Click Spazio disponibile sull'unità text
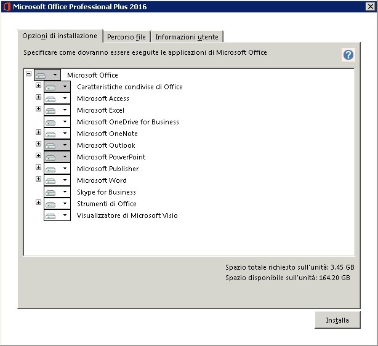This screenshot has width=378, height=346. tap(288, 278)
